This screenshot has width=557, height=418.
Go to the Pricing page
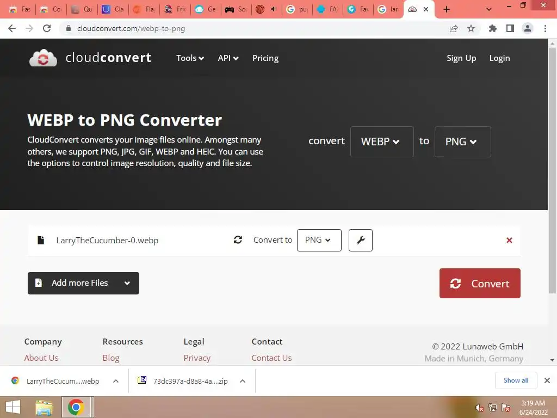click(x=265, y=58)
